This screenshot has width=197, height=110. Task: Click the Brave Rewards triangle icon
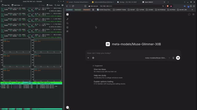click(x=171, y=6)
